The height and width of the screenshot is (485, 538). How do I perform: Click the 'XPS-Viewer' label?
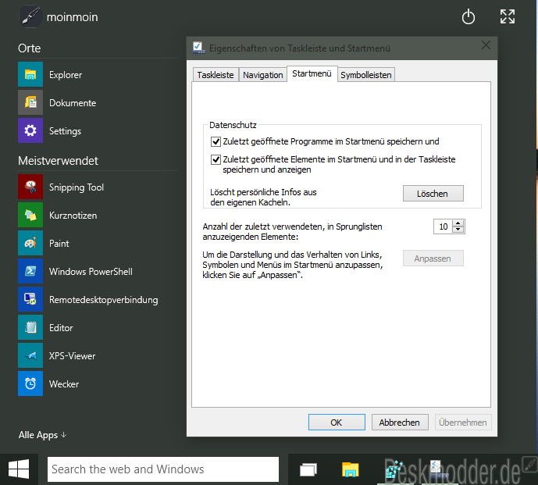pyautogui.click(x=72, y=356)
